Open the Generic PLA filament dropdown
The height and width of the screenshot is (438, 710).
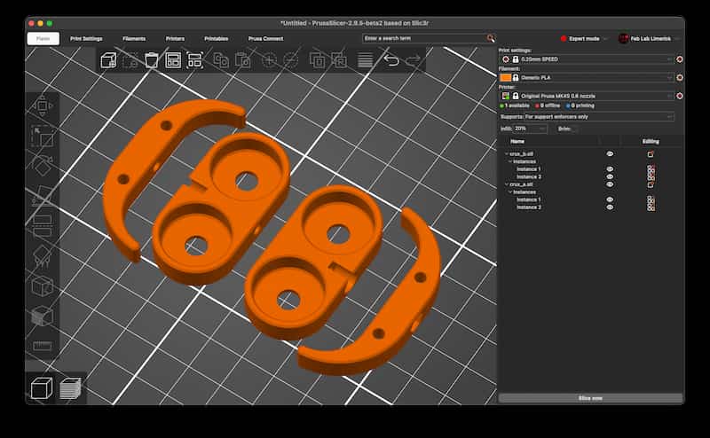pyautogui.click(x=587, y=77)
